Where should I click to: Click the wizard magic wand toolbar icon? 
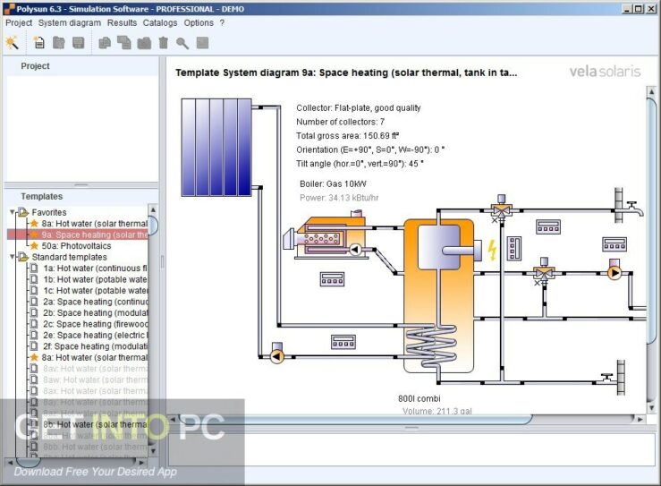click(x=12, y=43)
